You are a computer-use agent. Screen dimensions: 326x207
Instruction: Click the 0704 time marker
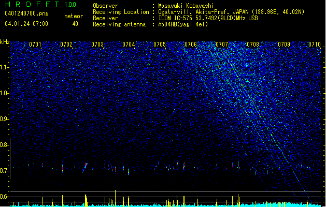tap(129, 45)
